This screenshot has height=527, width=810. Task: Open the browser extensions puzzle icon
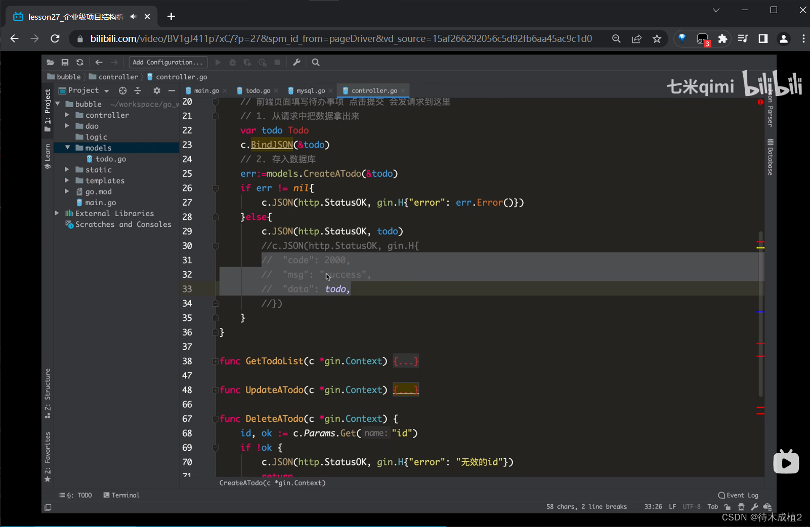[722, 39]
